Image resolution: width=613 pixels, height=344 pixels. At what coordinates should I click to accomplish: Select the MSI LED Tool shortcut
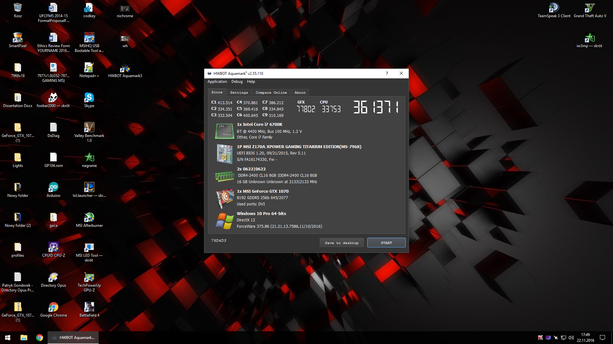click(x=89, y=252)
